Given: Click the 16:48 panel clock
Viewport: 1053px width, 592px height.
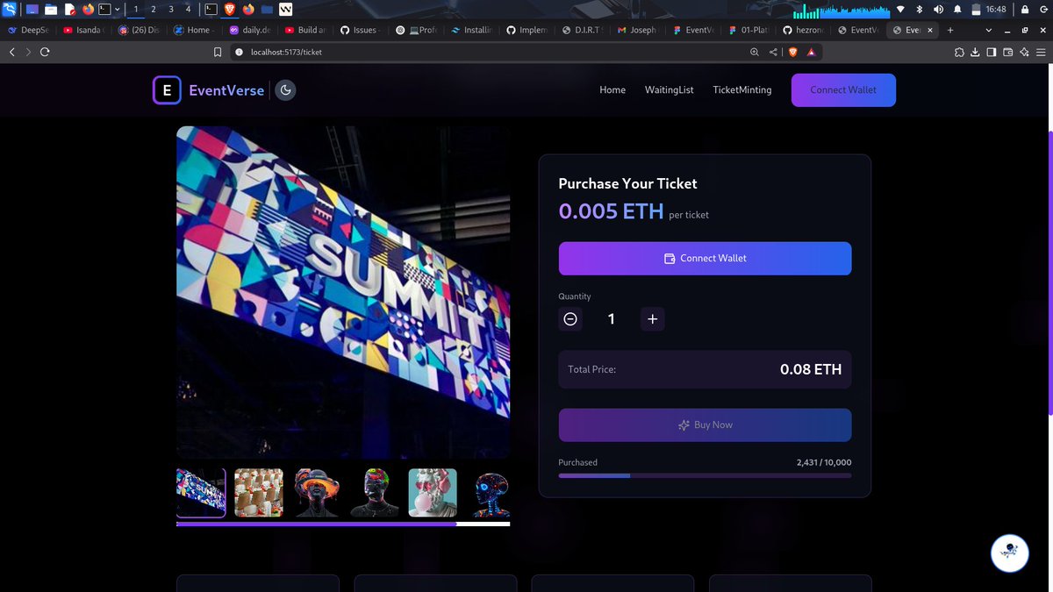Looking at the screenshot, I should point(995,10).
